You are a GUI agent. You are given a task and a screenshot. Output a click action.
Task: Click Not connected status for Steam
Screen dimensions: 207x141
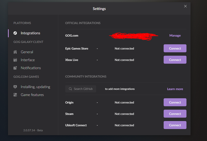(124, 114)
